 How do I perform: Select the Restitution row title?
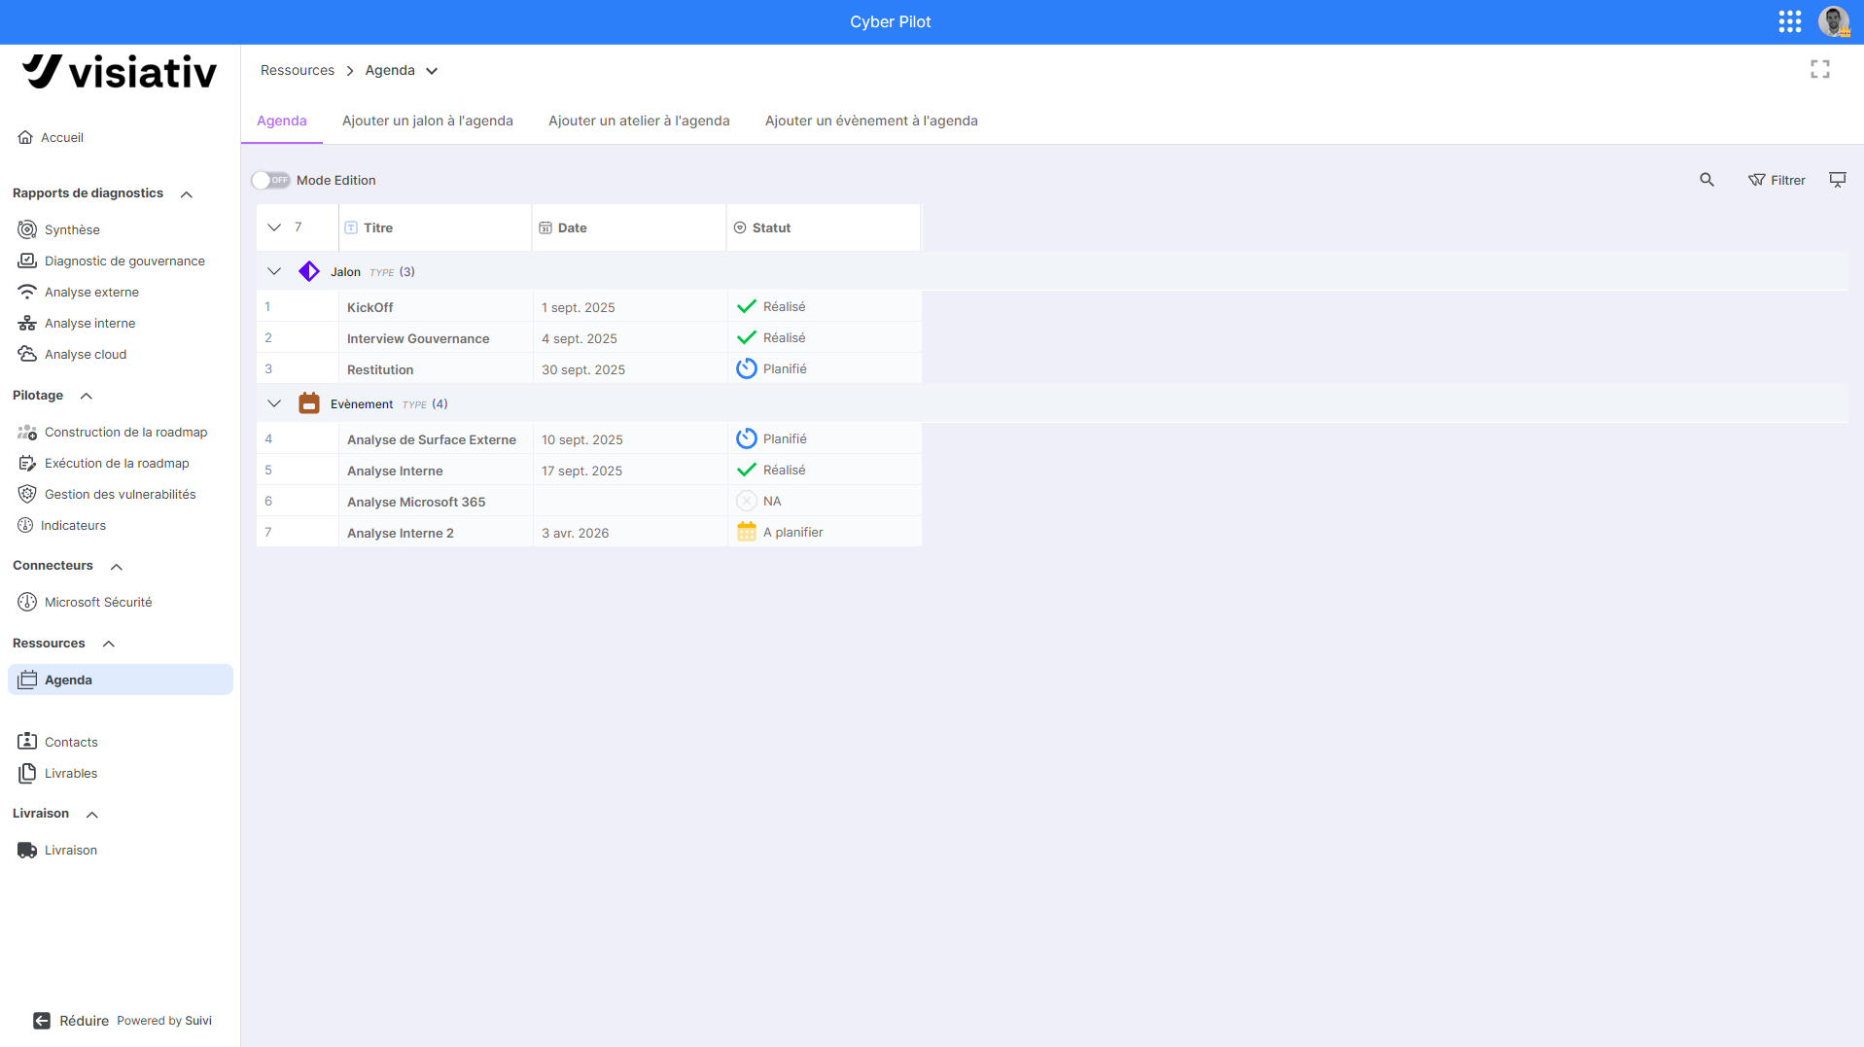380,369
